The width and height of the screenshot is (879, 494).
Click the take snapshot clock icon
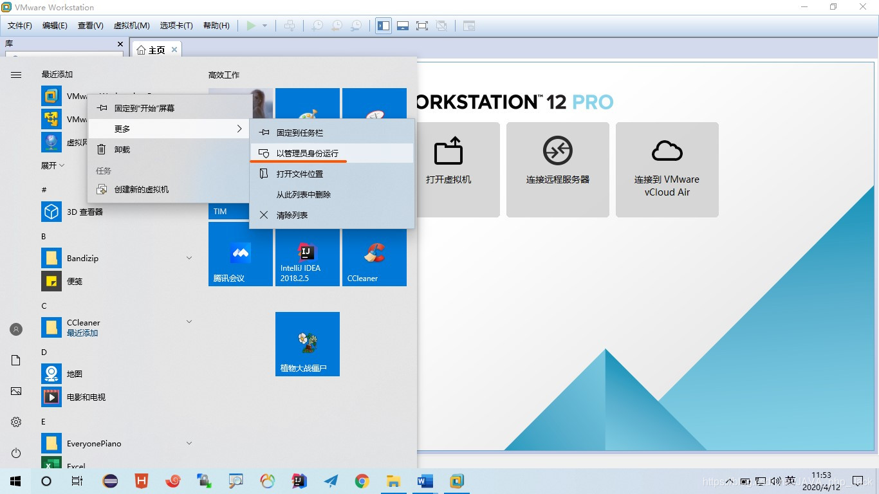pyautogui.click(x=317, y=26)
